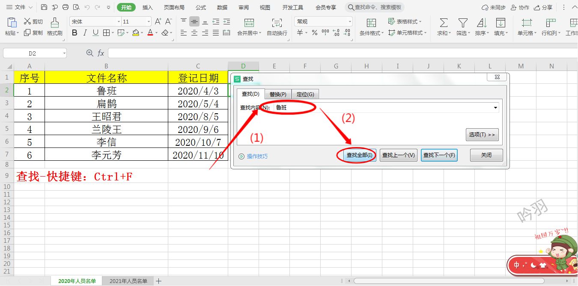The height and width of the screenshot is (286, 578).
Task: Expand the font color dropdown arrow
Action: [157, 33]
